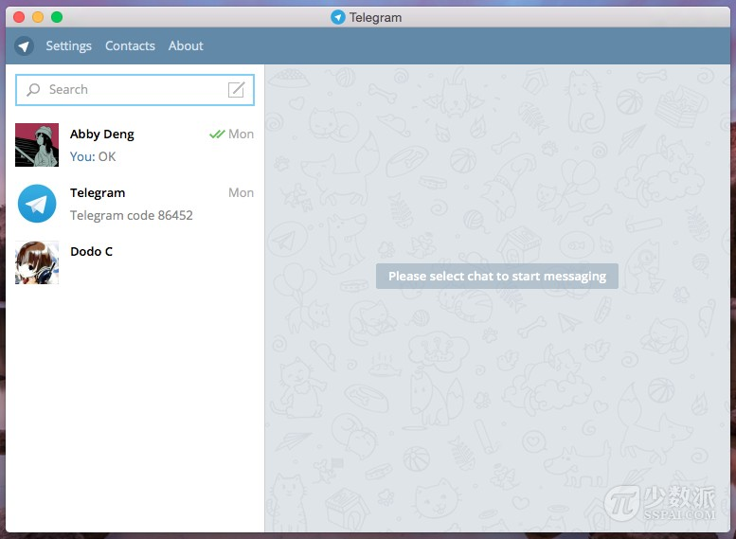Open the Settings menu
736x539 pixels.
click(x=68, y=46)
